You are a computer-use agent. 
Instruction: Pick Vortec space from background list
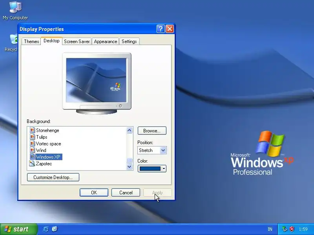[48, 143]
